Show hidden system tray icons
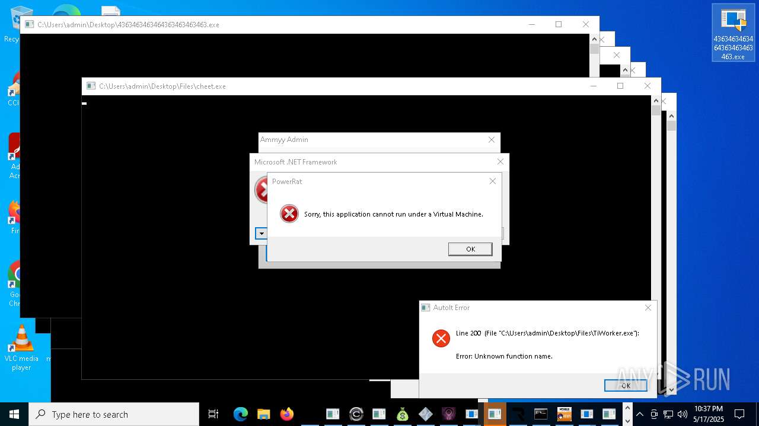The height and width of the screenshot is (426, 759). click(x=640, y=414)
